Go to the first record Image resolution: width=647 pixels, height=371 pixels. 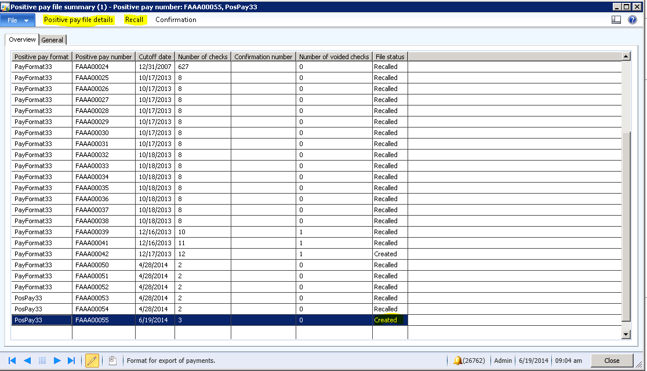coord(12,361)
